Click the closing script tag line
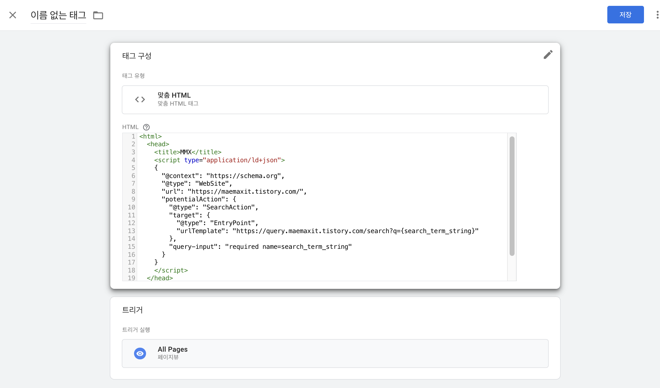 pos(171,270)
